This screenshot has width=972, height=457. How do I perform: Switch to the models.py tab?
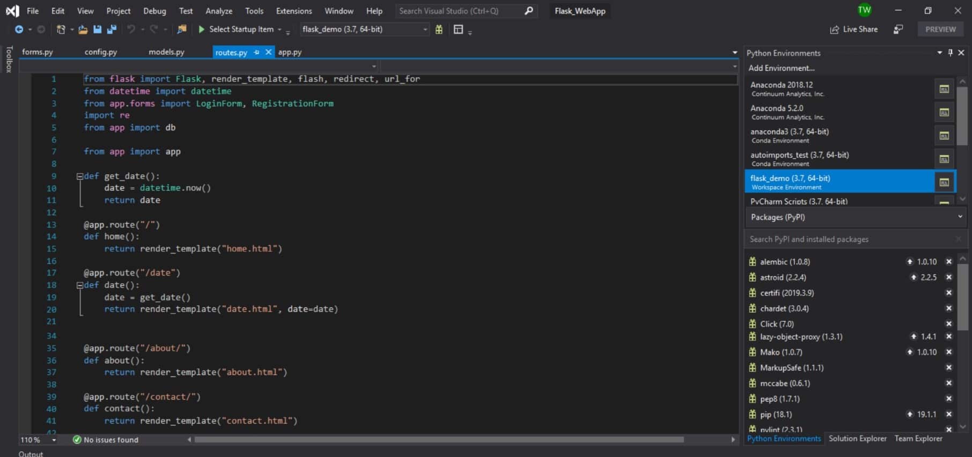pyautogui.click(x=166, y=52)
